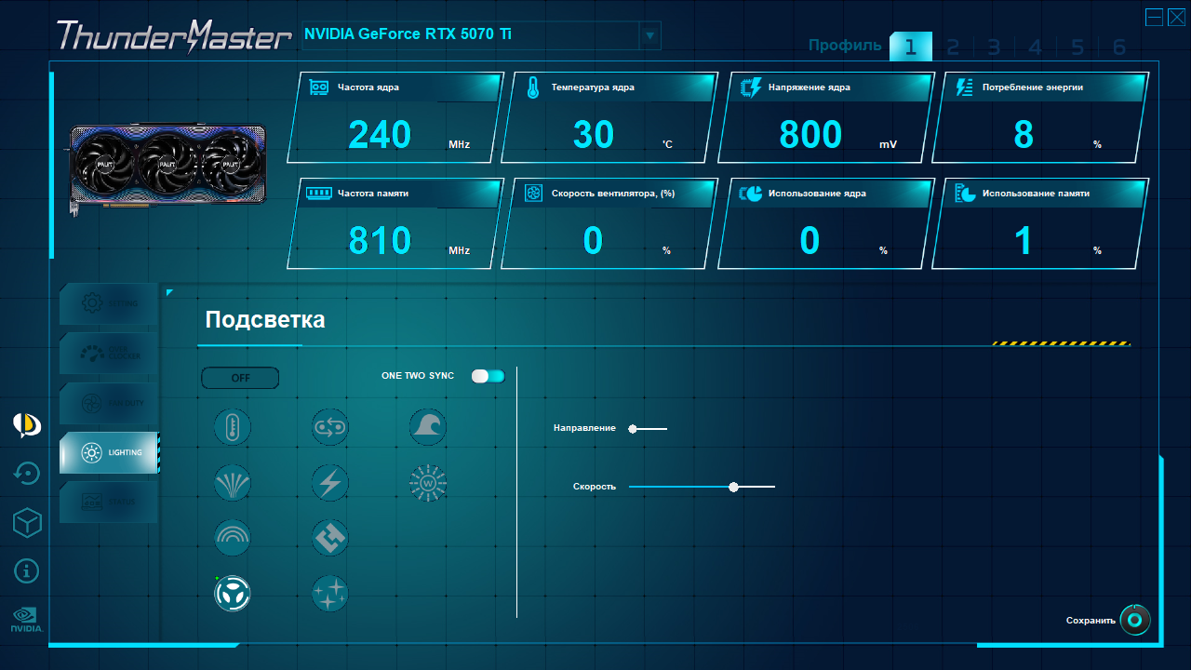Image resolution: width=1191 pixels, height=670 pixels.
Task: Click the 810 MHz memory clock value
Action: (380, 241)
